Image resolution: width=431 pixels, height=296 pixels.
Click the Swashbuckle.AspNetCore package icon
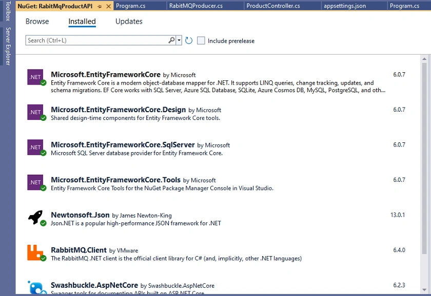pos(36,287)
